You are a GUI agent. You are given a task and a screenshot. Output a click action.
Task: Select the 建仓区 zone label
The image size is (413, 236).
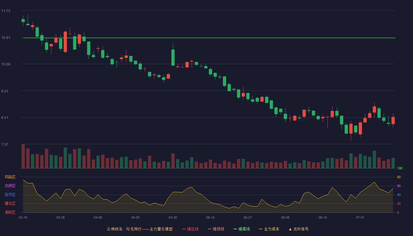coord(10,204)
